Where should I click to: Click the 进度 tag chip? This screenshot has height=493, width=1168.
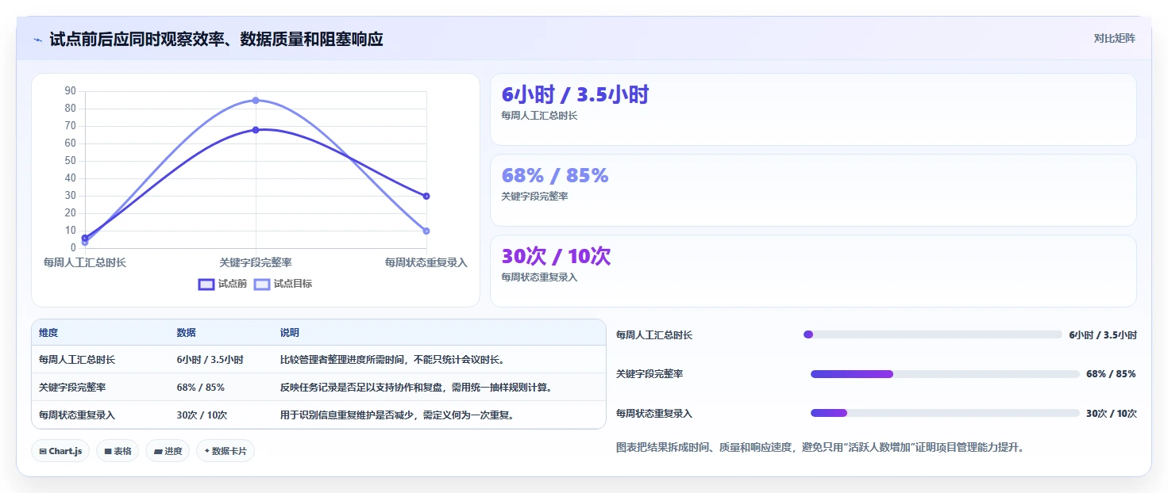click(168, 451)
